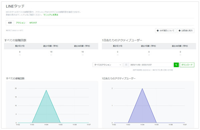Click 集計完了日 header in すべての接触回数 table

20,46
